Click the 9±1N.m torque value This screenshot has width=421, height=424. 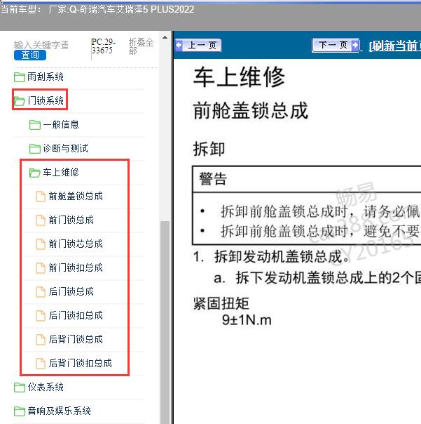pos(247,320)
